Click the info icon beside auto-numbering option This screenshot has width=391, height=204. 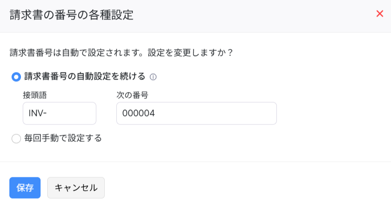[153, 77]
